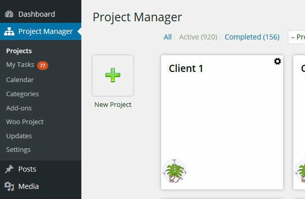The image size is (305, 199).
Task: Click the green plus New Project icon
Action: (x=113, y=75)
